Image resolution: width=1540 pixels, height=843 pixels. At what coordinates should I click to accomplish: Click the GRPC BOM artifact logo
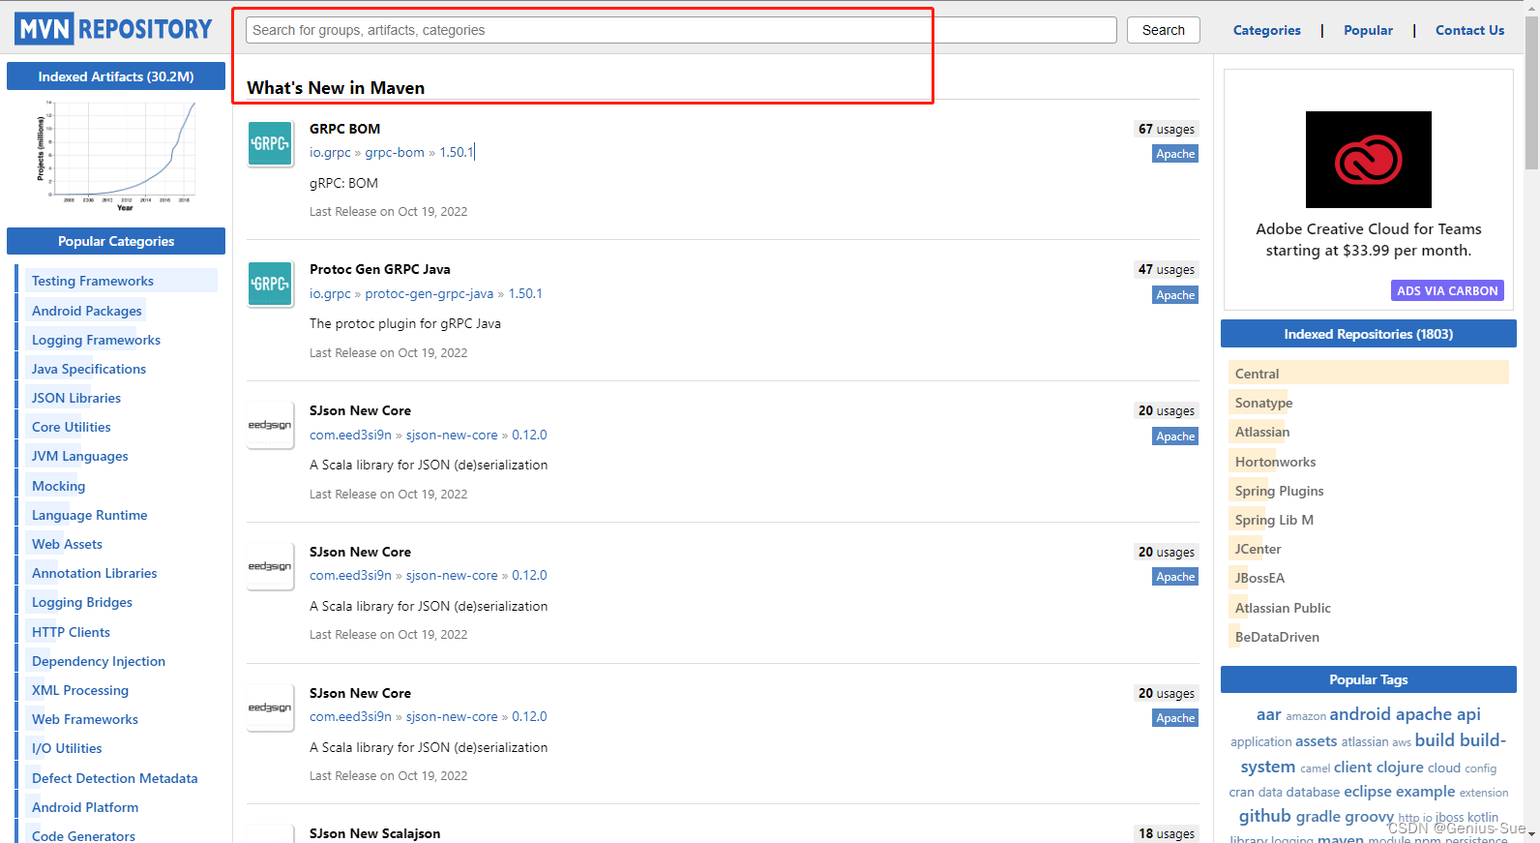click(270, 144)
